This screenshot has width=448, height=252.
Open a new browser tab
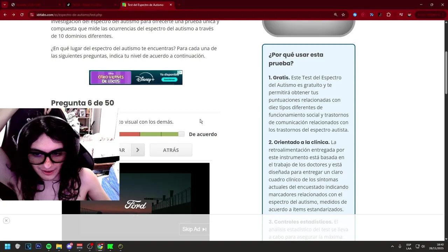[x=180, y=5]
